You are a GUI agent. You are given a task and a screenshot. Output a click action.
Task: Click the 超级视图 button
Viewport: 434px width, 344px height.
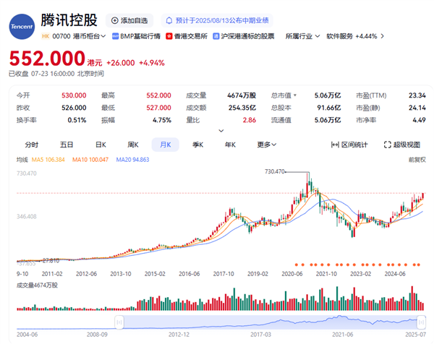[402, 145]
